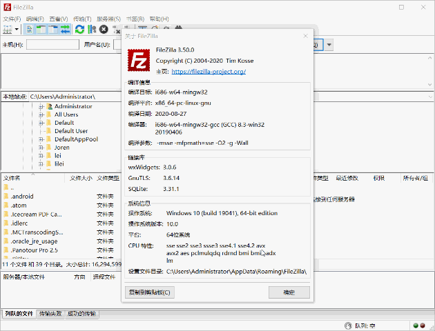
Task: Open the 编辑(E) menu
Action: click(35, 19)
